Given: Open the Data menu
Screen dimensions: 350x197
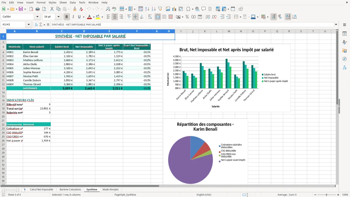Looking at the screenshot, I should click(x=73, y=2).
